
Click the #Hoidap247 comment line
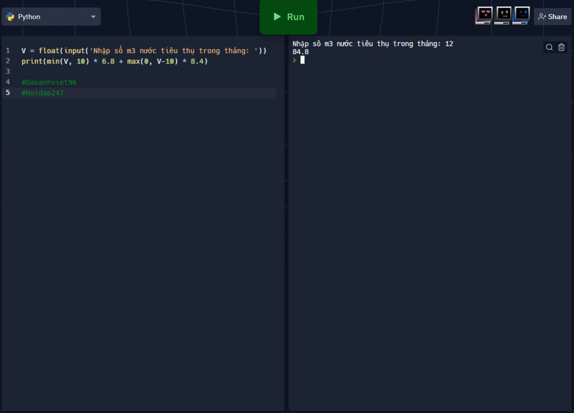tap(43, 93)
